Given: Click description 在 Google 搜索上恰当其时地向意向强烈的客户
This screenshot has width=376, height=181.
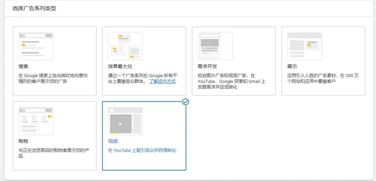Looking at the screenshot, I should (53, 79).
